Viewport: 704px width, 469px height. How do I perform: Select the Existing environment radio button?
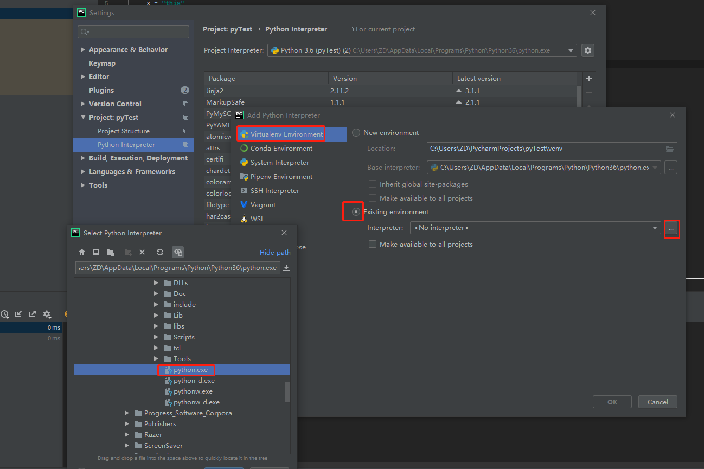click(x=356, y=212)
